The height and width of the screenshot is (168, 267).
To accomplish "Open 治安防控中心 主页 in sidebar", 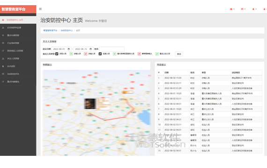I will click(x=18, y=20).
